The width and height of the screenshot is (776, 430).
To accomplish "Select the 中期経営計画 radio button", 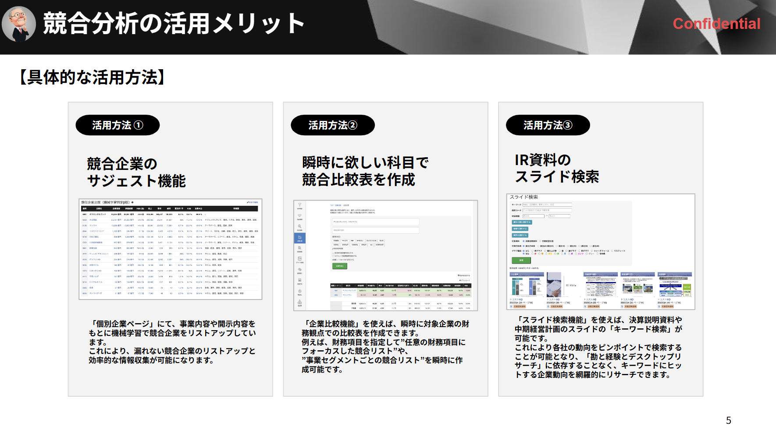I will pyautogui.click(x=540, y=241).
